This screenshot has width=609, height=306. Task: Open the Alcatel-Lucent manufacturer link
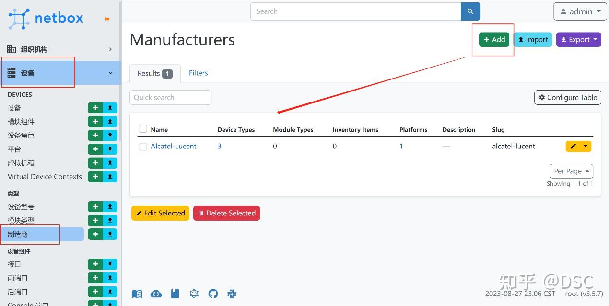click(174, 146)
